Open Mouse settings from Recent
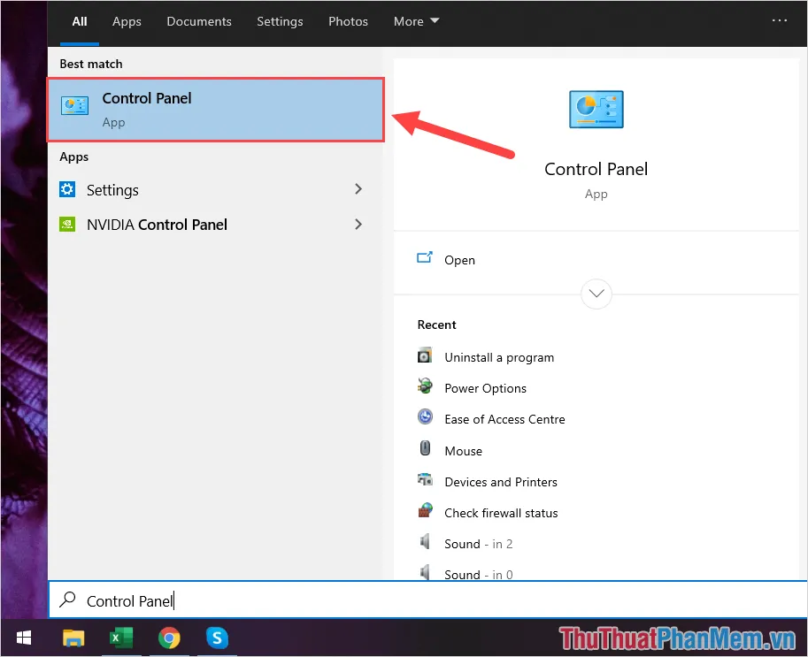This screenshot has width=808, height=657. 464,450
